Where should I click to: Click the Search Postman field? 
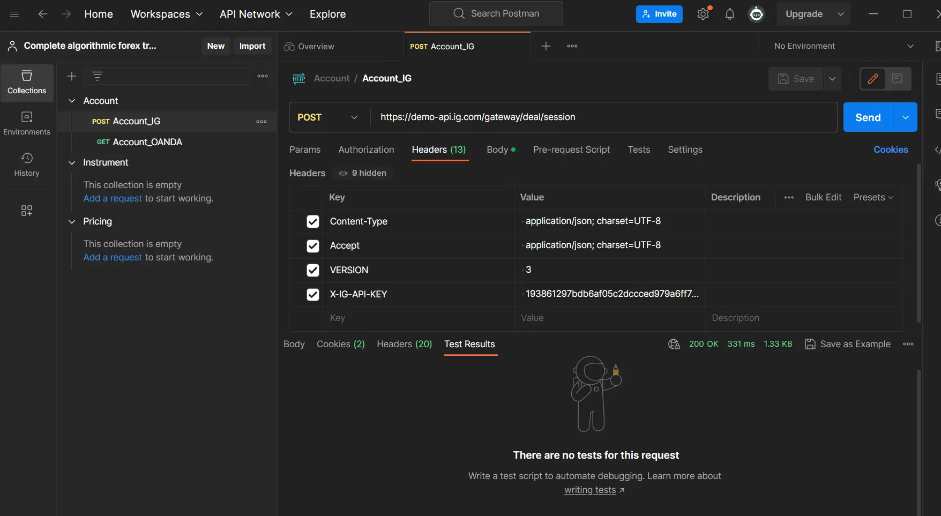pos(496,13)
